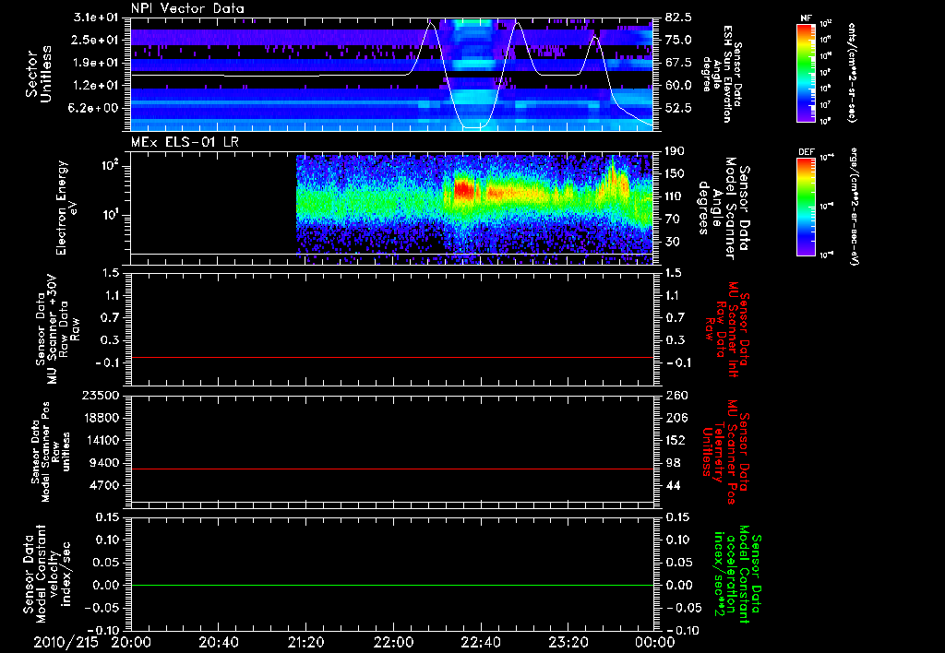This screenshot has width=945, height=653.
Task: Click the 4700 scanner position tick
Action: [105, 485]
